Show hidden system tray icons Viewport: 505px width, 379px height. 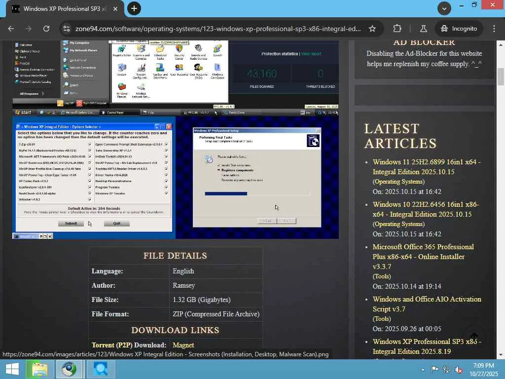[423, 370]
